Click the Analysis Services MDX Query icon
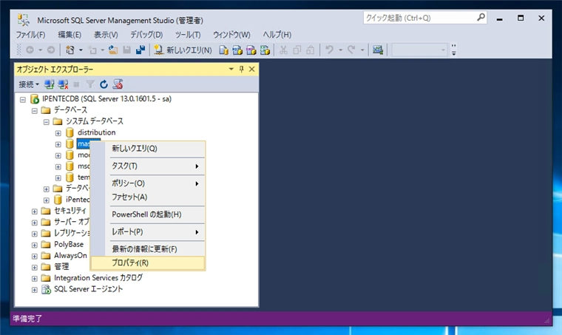Viewport: 562px width, 335px height. 237,50
